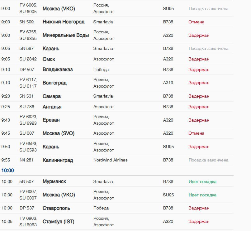Image resolution: width=251 pixels, height=231 pixels.
Task: Select flight number SU 786
Action: tap(27, 107)
